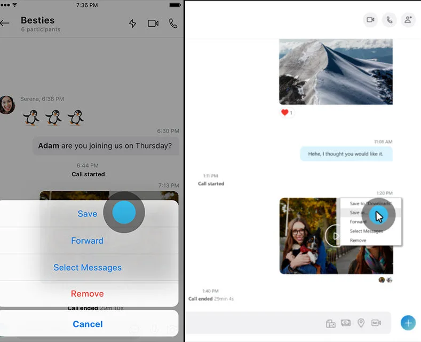Image resolution: width=421 pixels, height=342 pixels.
Task: Select Save to "Downloads" in context menu
Action: (x=371, y=204)
